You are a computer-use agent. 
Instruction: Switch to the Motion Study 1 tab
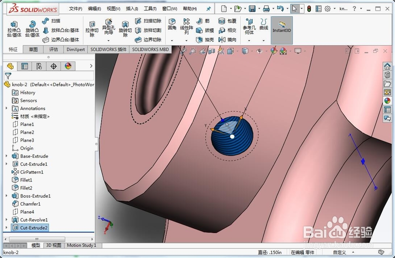click(x=81, y=245)
